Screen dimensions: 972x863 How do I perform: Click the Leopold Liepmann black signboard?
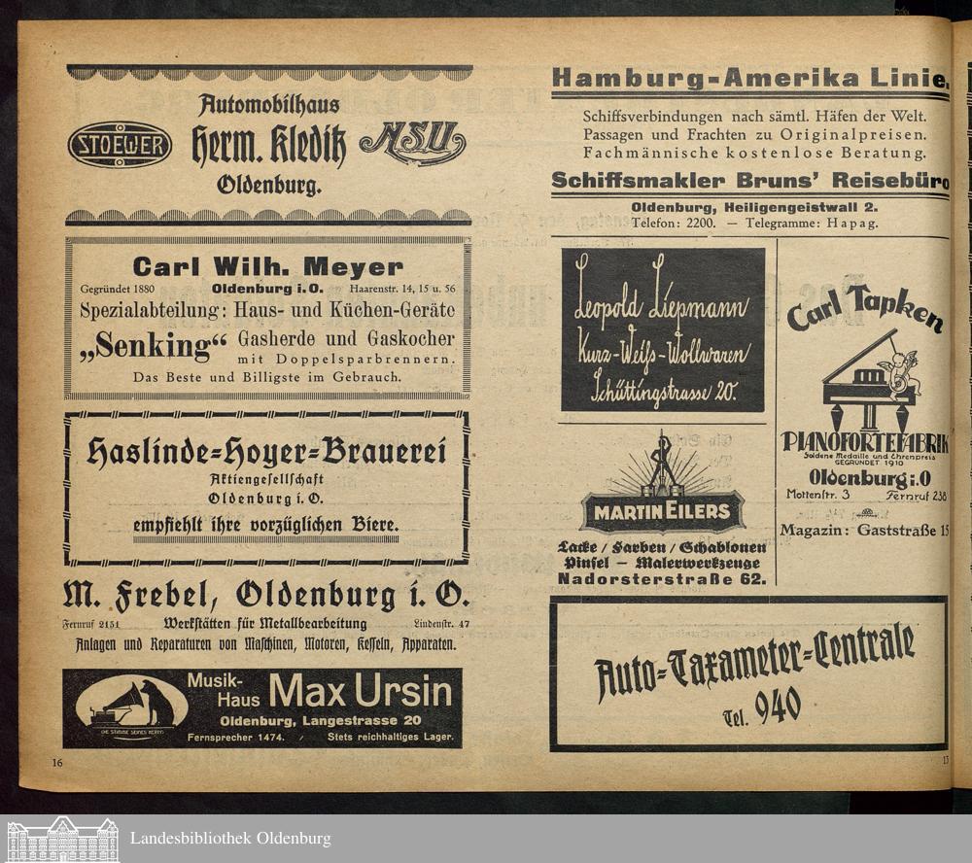pos(663,328)
